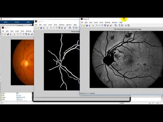The height and width of the screenshot is (122, 163).
Task: Click the grayscale enhanced retina image
Action: tap(126, 59)
